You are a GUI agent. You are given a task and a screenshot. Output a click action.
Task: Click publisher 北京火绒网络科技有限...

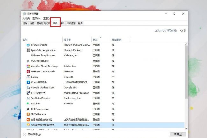76,125
